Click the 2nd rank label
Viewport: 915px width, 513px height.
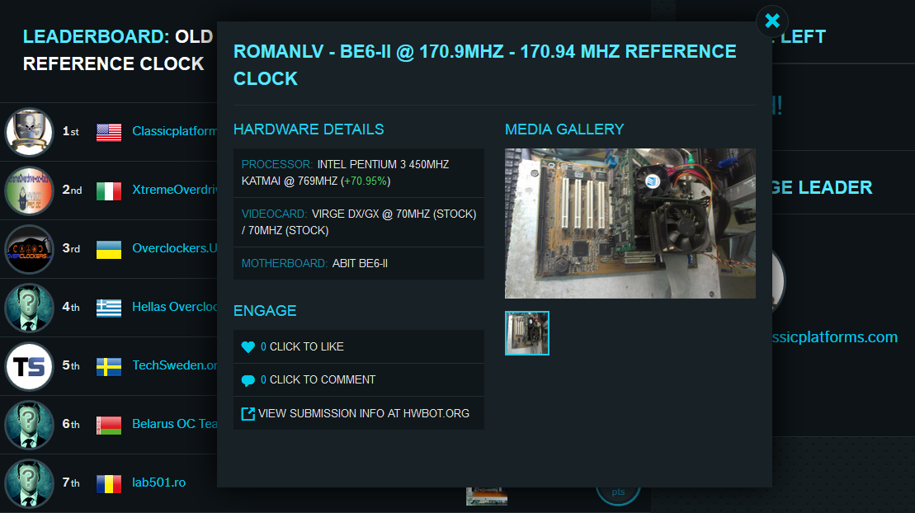[73, 190]
